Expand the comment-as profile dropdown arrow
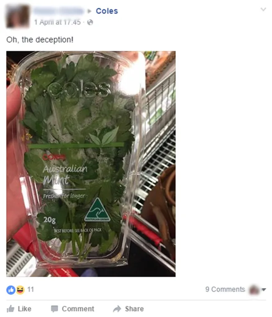 pyautogui.click(x=264, y=289)
